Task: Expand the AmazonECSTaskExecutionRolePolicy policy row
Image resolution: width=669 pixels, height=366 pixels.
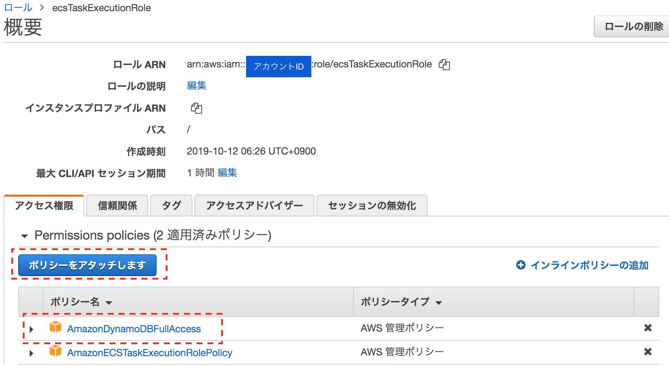Action: (31, 353)
